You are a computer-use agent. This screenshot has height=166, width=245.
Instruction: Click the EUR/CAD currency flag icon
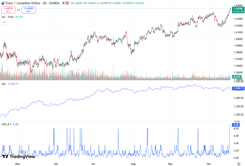click(x=4, y=3)
